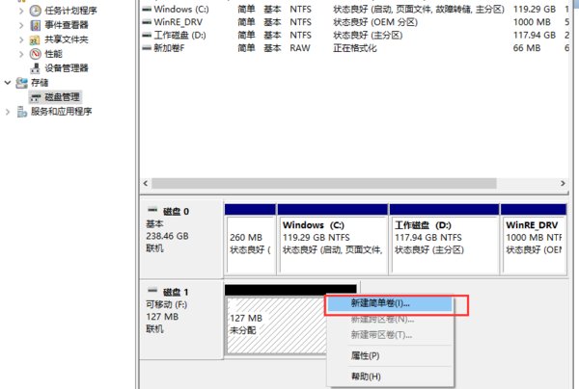
Task: Select 设备管理器 in the tree
Action: pos(67,68)
